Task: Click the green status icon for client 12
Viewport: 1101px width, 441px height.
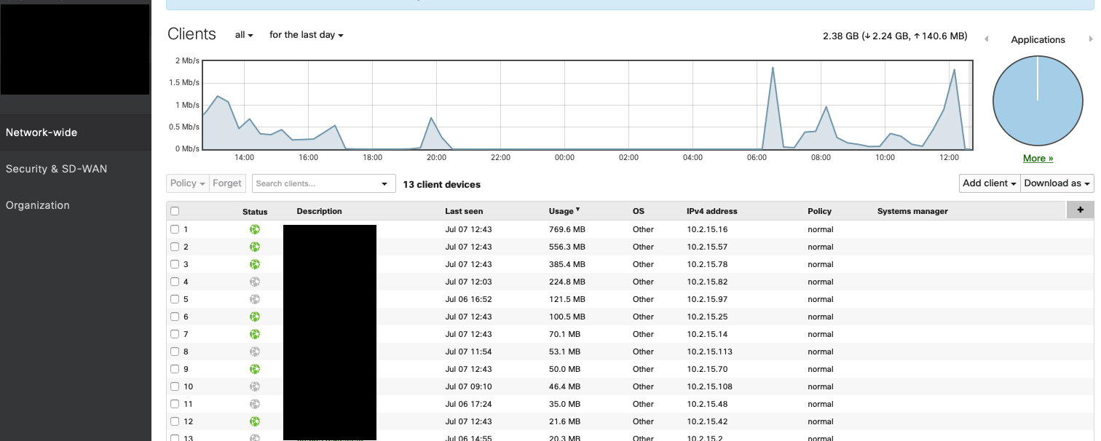Action: [x=254, y=421]
